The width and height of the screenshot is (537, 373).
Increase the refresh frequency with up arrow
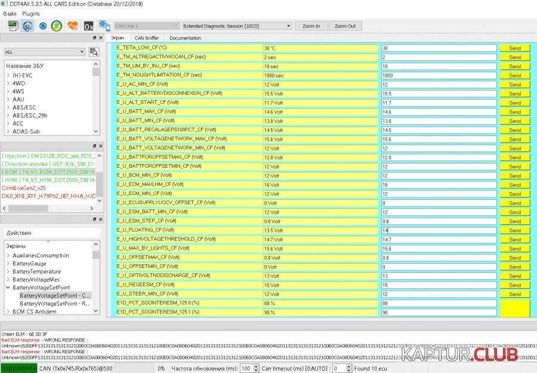(257, 366)
